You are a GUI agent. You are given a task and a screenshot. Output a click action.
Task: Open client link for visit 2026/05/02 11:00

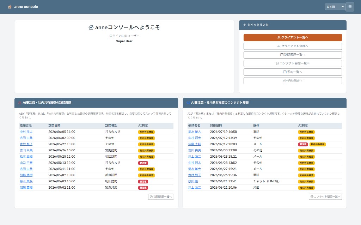tap(26, 188)
